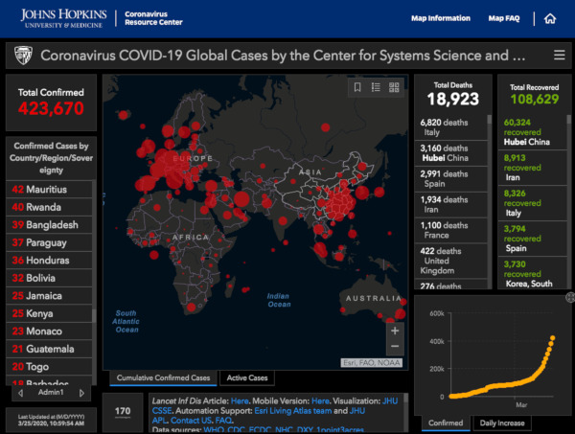
Task: Select Togo in the country list
Action: click(49, 367)
